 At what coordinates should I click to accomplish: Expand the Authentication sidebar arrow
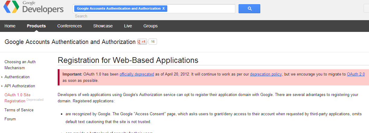2,77
